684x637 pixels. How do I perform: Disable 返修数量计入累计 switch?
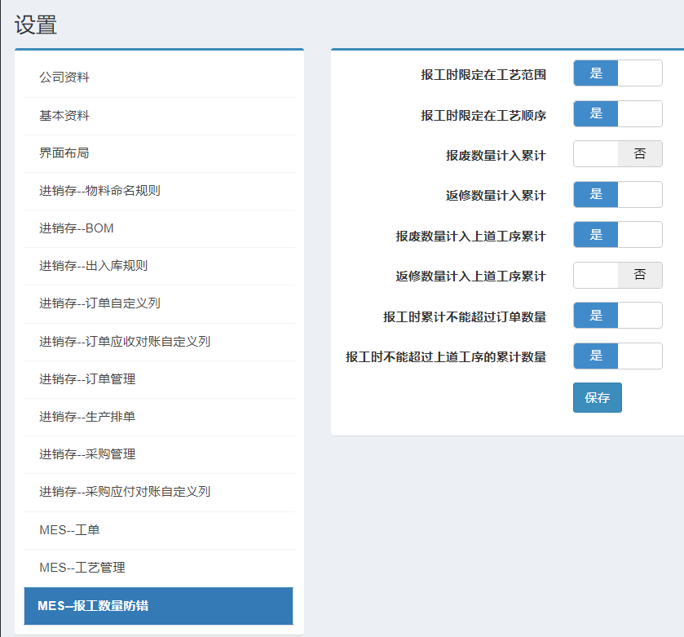[617, 195]
